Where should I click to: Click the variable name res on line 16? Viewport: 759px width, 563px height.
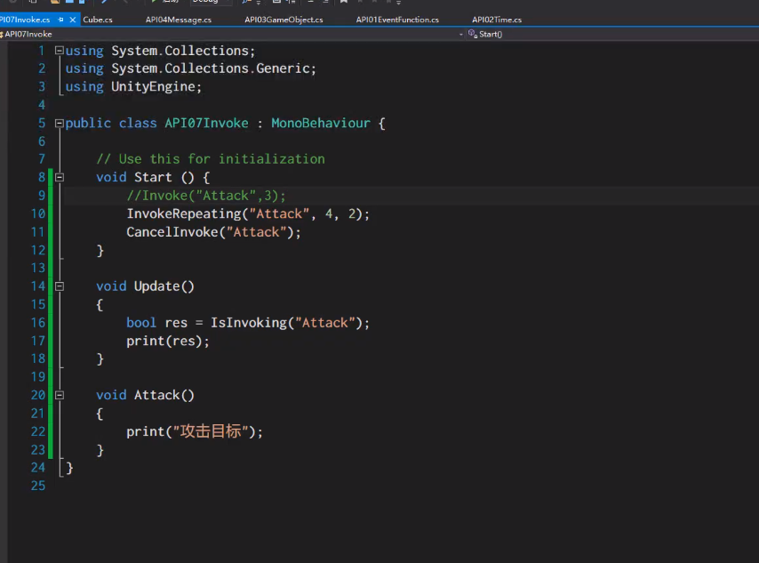[x=176, y=323]
